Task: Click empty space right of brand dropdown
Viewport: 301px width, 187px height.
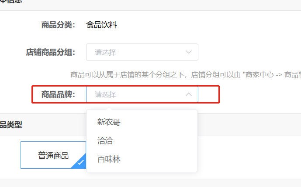Action: pos(208,94)
